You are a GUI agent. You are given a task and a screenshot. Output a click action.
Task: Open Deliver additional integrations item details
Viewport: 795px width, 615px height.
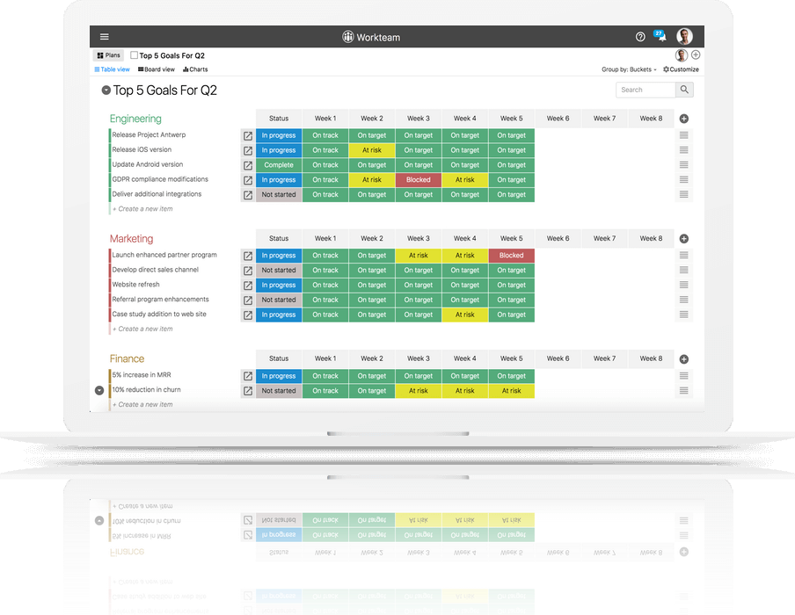(x=248, y=195)
